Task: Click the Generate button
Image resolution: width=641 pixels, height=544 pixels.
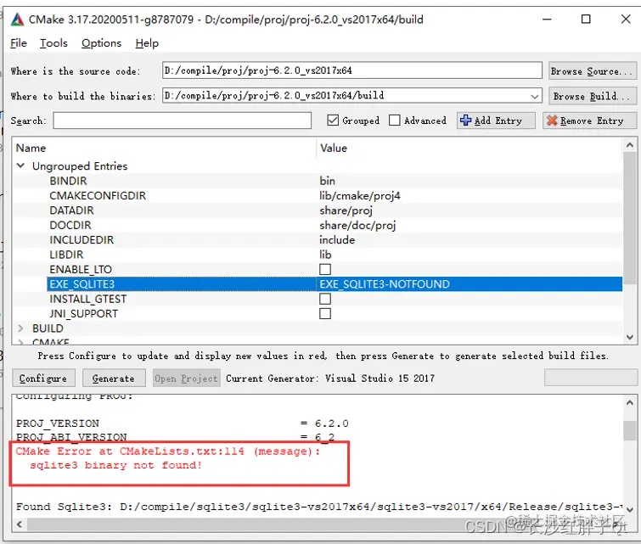Action: [x=114, y=378]
